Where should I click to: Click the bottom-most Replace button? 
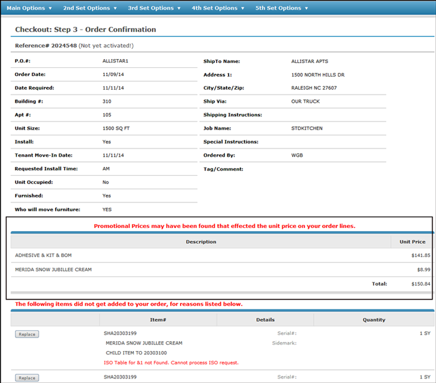27,377
